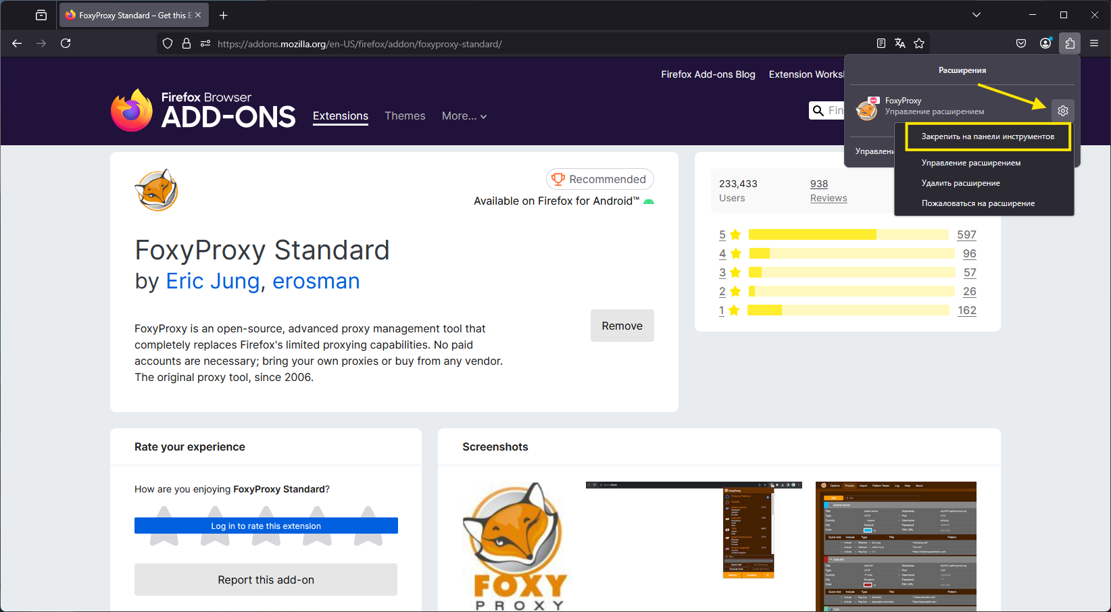Filter reviews by 2 stars
The width and height of the screenshot is (1111, 612).
pos(730,291)
